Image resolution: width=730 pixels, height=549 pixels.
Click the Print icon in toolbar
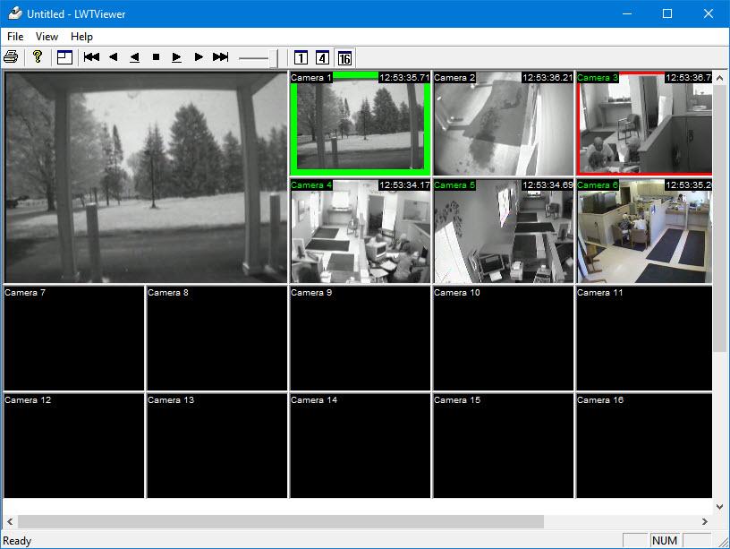coord(11,57)
